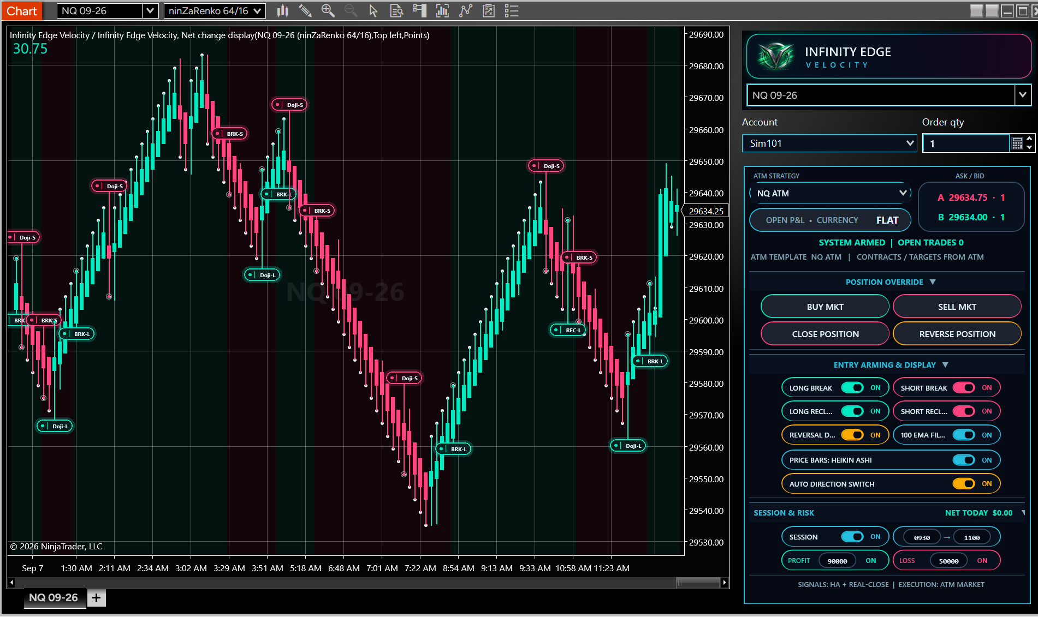Click the REVERSE POSITION button
Viewport: 1038px width, 617px height.
click(x=957, y=334)
